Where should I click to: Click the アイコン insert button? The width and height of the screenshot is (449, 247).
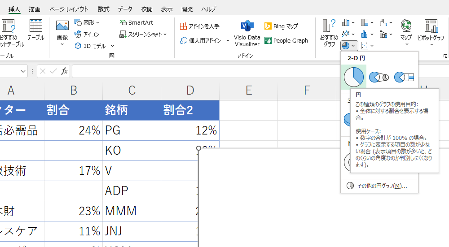click(87, 35)
